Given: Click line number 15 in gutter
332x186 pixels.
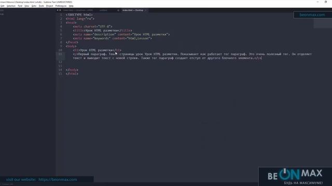Looking at the screenshot, I should (x=60, y=74).
